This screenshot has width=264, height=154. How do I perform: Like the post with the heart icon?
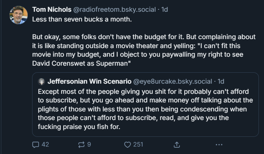click(x=128, y=145)
